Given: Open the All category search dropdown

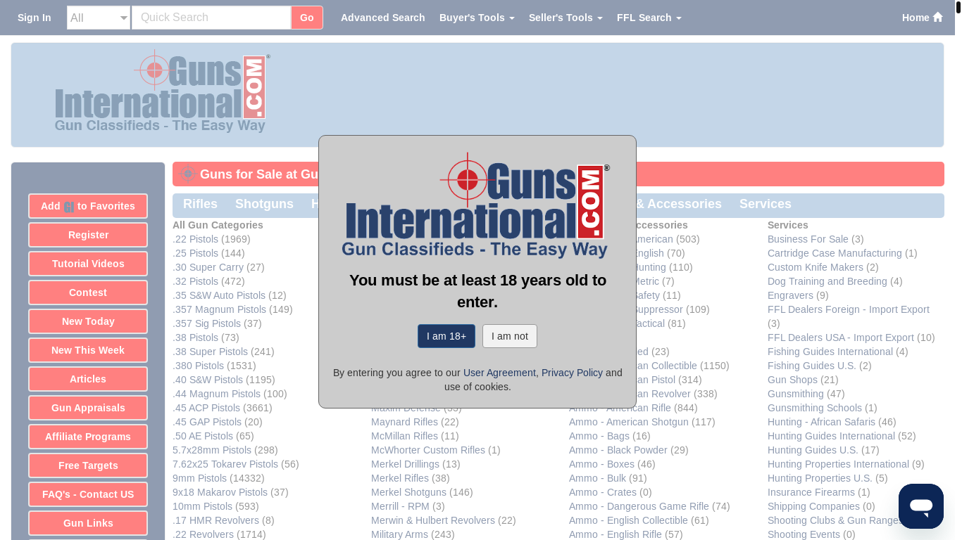Looking at the screenshot, I should click(x=99, y=18).
